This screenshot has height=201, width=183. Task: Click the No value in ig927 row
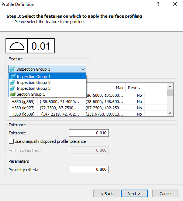[139, 108]
